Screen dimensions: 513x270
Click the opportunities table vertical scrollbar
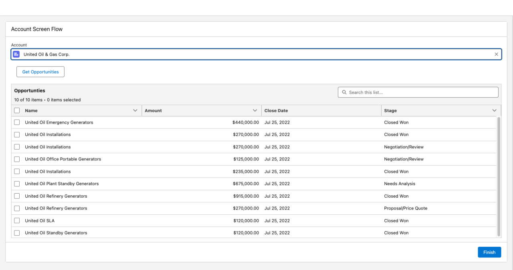click(499, 176)
